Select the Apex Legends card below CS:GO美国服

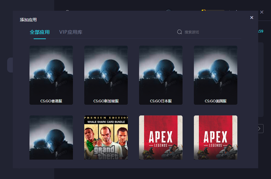coord(216,138)
